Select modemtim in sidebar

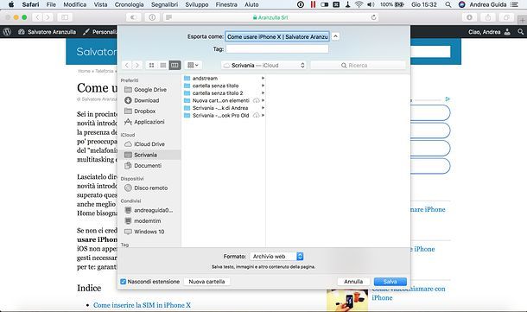(150, 221)
